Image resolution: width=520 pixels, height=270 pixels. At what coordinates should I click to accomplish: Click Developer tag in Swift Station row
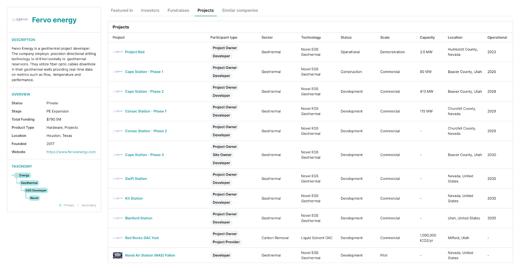pos(221,183)
